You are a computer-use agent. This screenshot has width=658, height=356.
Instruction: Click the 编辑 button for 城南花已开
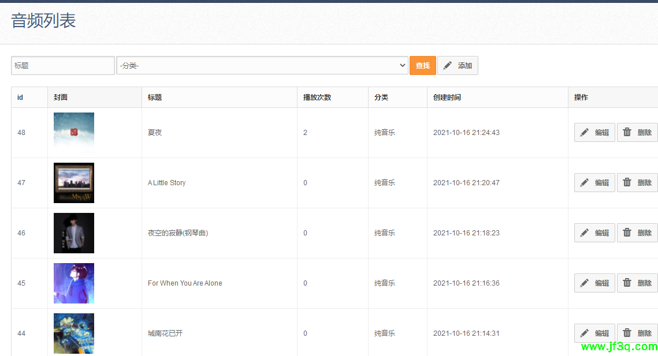(x=594, y=333)
